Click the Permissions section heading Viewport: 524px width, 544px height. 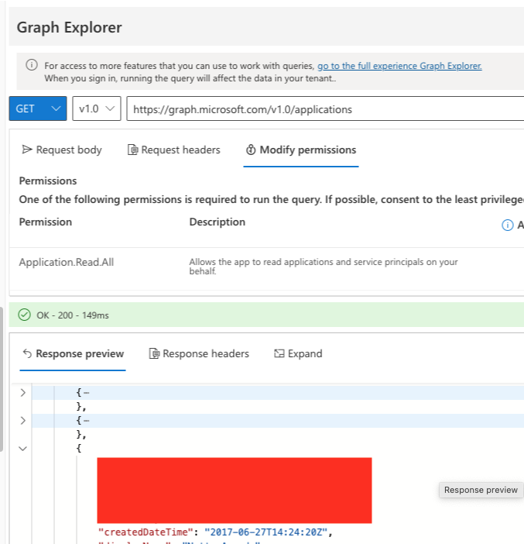(48, 181)
